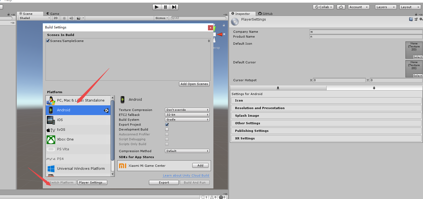The image size is (423, 199).
Task: Add the Xiaomi Mi Game Center SDK
Action: coord(200,165)
